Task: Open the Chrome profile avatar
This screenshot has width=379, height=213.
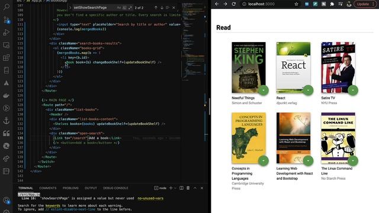Action: 349,4
